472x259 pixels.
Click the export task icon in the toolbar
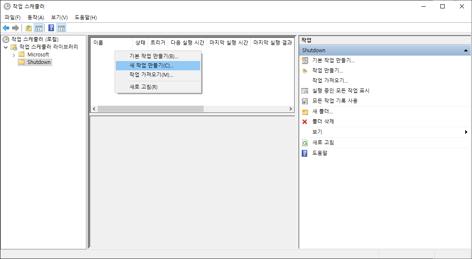(28, 28)
